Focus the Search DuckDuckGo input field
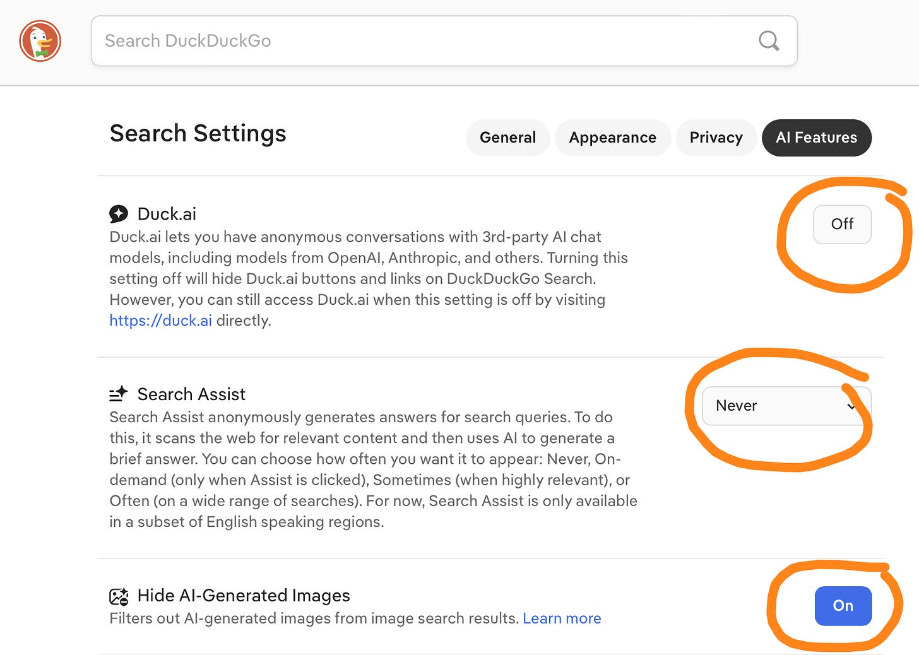The width and height of the screenshot is (919, 655). [x=444, y=41]
